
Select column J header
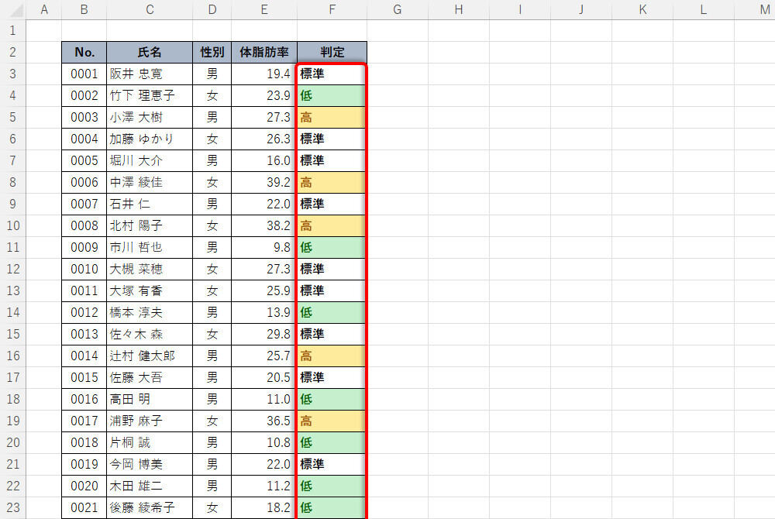581,9
